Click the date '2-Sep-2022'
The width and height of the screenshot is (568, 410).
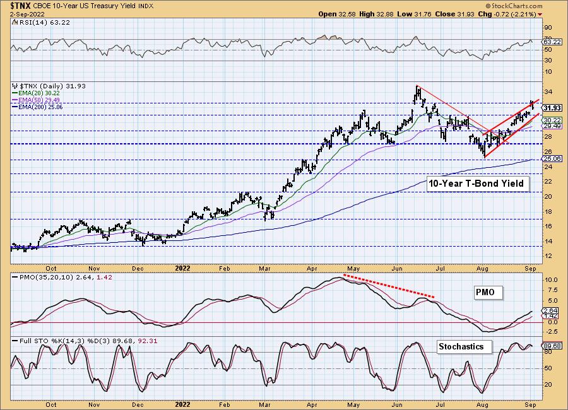(x=28, y=14)
